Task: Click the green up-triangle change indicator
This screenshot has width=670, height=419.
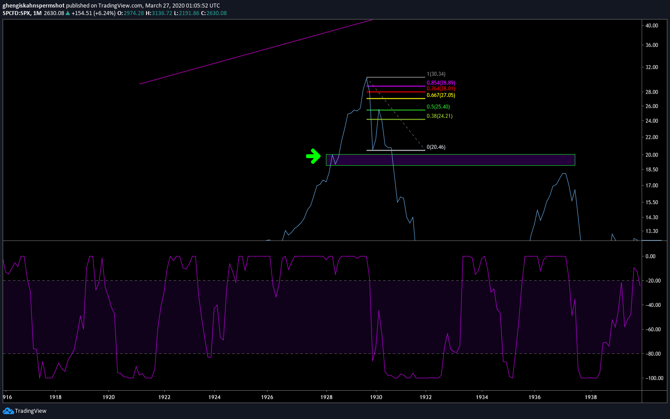Action: 68,13
